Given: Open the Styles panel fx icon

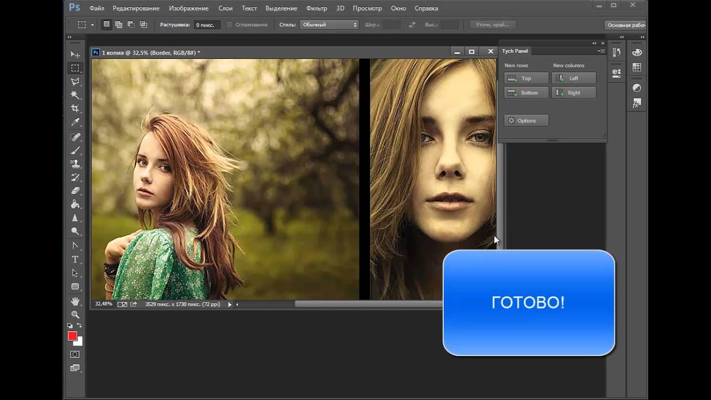Looking at the screenshot, I should [x=637, y=103].
